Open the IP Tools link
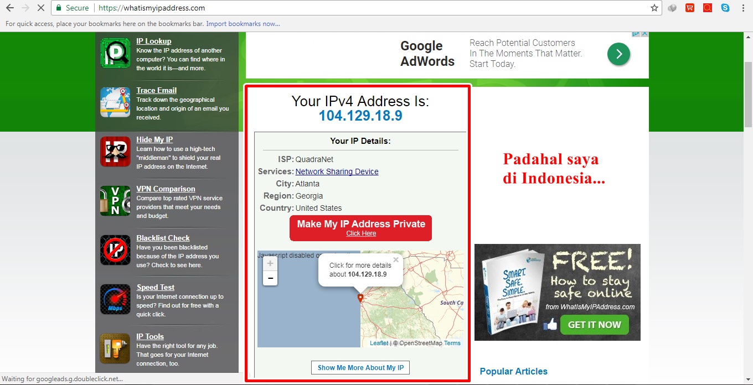 pos(151,336)
